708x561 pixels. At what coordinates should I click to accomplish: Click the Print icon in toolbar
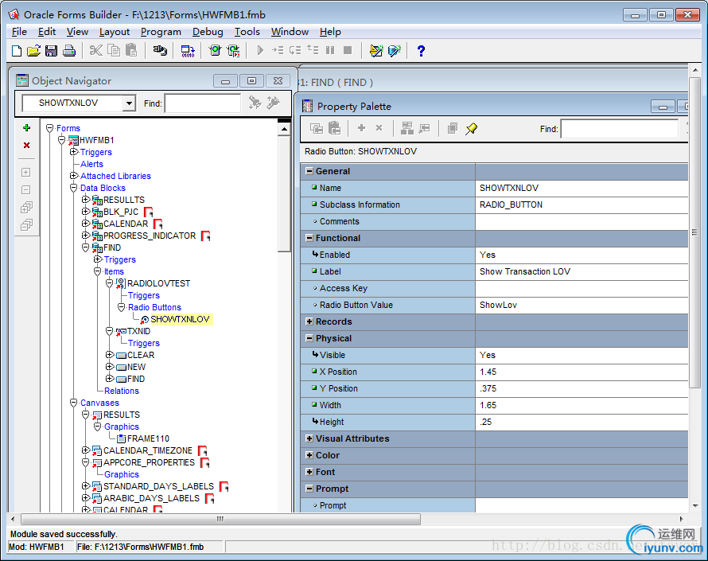[x=68, y=51]
